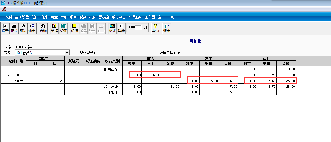The image size is (331, 142).
Task: Click the red icon below the title bar
Action: point(4,9)
